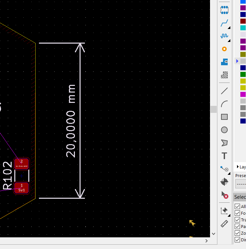246x249 pixels.
Task: Open the green layer color swatch
Action: [x=243, y=74]
